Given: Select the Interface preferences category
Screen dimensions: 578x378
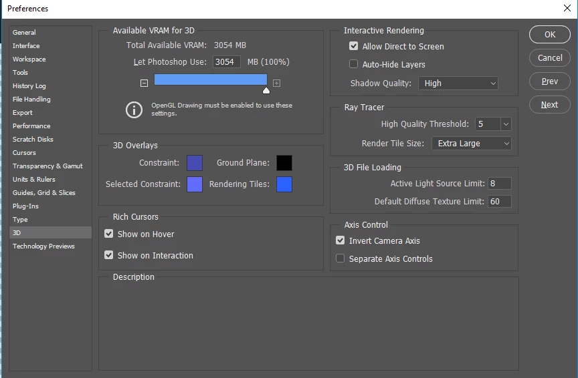Looking at the screenshot, I should click(x=50, y=45).
